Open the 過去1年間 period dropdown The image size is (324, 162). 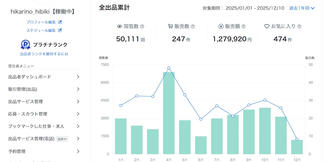point(302,8)
